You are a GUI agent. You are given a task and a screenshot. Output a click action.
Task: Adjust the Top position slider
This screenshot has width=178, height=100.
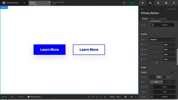pyautogui.click(x=156, y=44)
